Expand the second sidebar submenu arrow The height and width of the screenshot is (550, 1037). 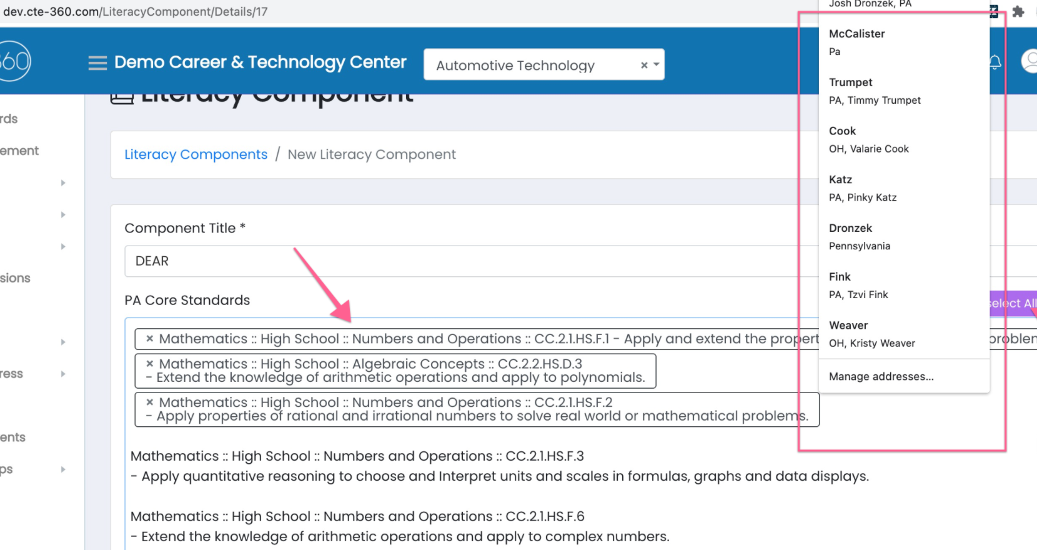pos(63,215)
